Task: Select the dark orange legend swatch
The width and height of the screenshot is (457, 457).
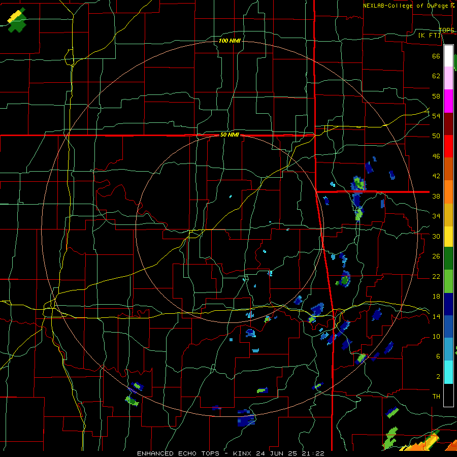Action: pyautogui.click(x=448, y=169)
